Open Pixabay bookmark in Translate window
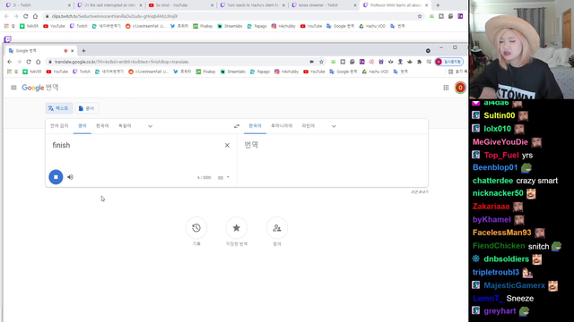 pyautogui.click(x=204, y=72)
